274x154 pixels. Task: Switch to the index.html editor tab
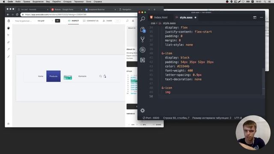[159, 18]
